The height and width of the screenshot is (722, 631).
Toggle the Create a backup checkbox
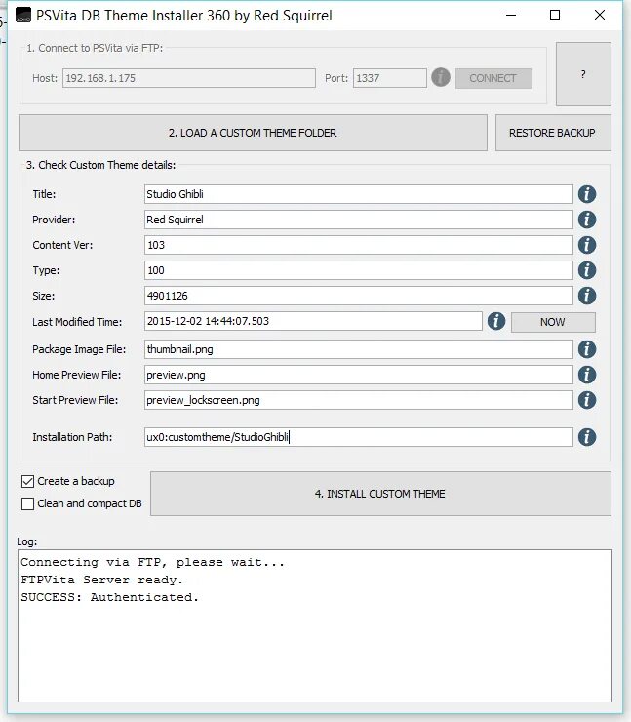[27, 482]
